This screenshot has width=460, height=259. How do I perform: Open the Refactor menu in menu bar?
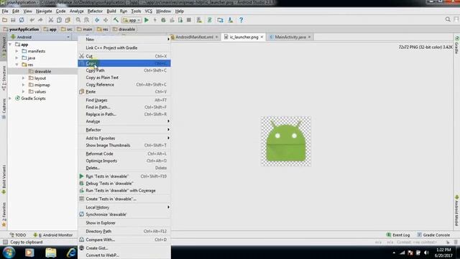pyautogui.click(x=95, y=12)
